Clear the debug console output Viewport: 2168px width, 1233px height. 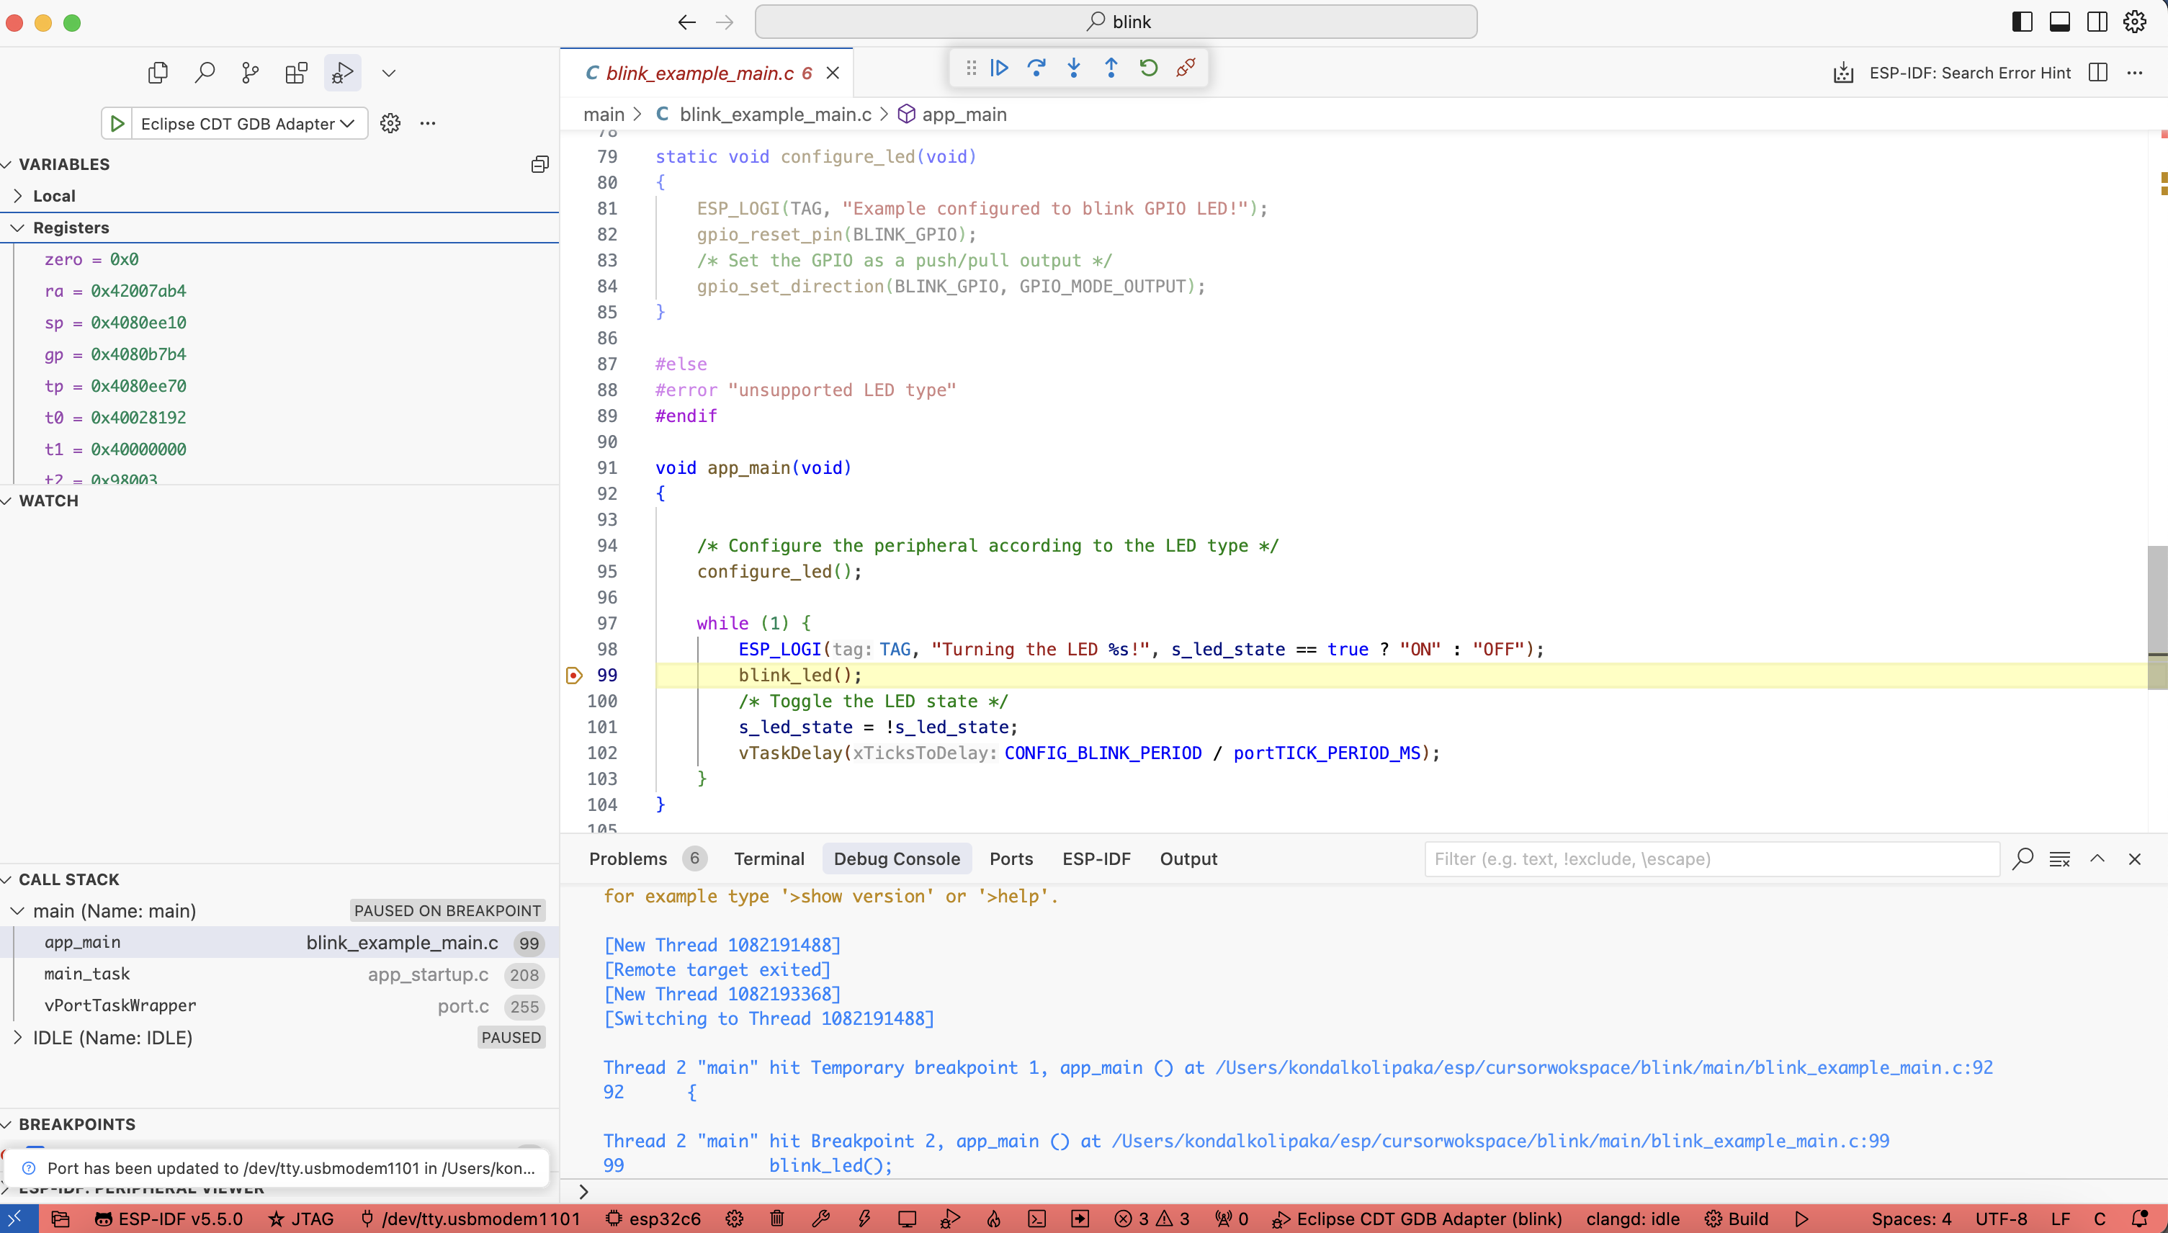2060,858
